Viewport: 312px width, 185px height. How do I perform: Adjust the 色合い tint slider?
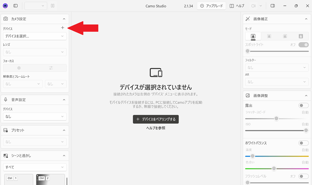pyautogui.click(x=277, y=168)
